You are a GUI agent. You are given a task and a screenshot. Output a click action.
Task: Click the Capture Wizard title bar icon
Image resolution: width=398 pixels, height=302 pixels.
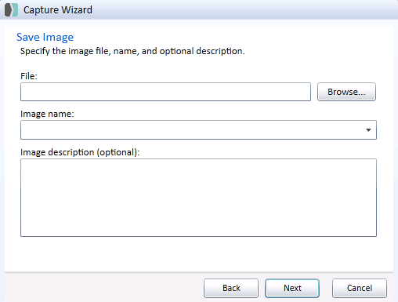click(x=11, y=10)
